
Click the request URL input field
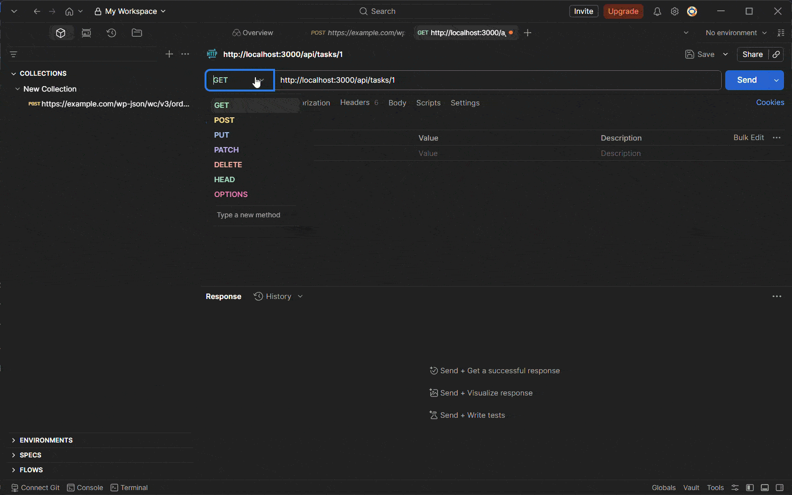[x=497, y=80]
